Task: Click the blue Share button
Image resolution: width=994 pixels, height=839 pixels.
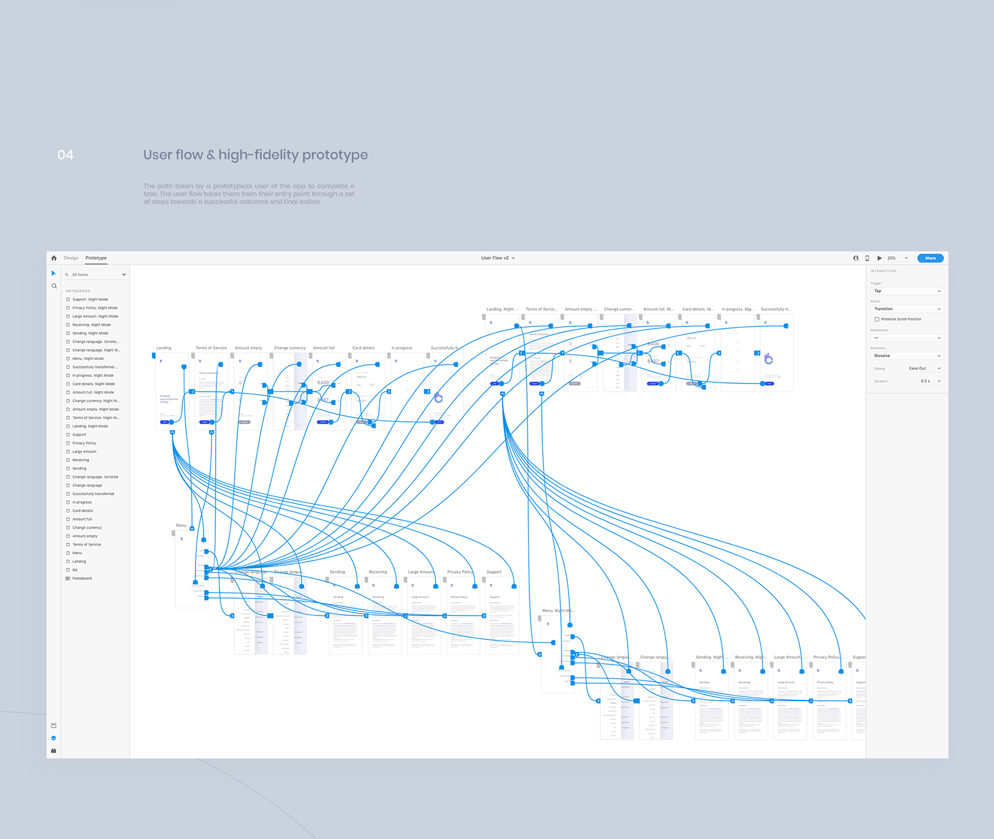Action: coord(930,258)
